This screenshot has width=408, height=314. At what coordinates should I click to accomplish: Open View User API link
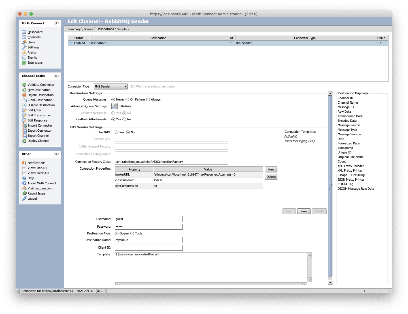point(37,168)
